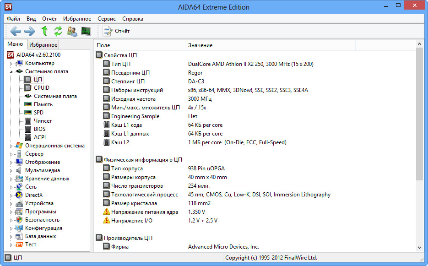This screenshot has height=266, width=428.
Task: Expand the Операционная система node
Action: [11, 146]
